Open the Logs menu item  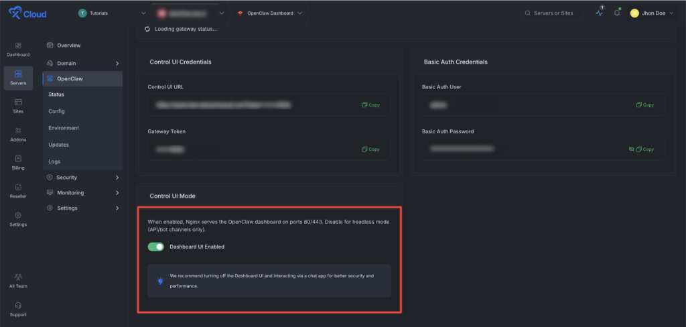[54, 161]
